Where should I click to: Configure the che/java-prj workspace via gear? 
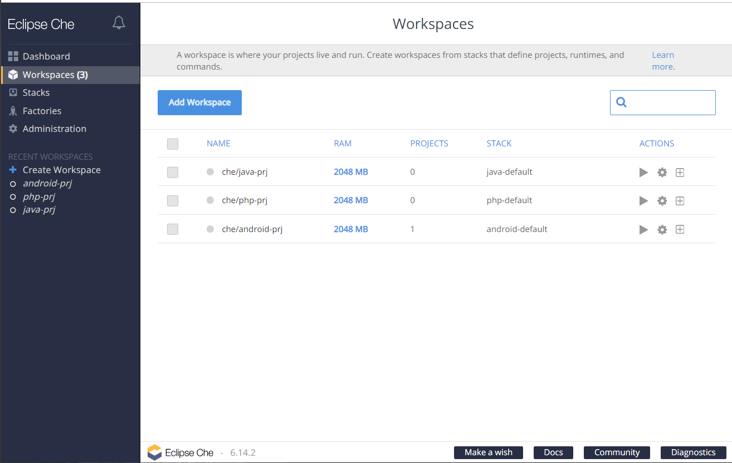[x=662, y=173]
